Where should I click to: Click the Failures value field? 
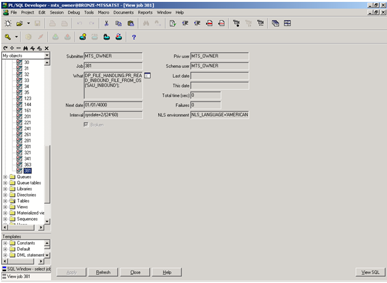(205, 105)
